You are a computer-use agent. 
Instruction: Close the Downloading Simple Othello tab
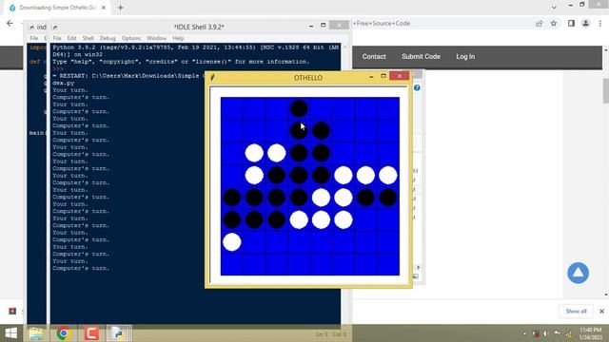[x=104, y=8]
